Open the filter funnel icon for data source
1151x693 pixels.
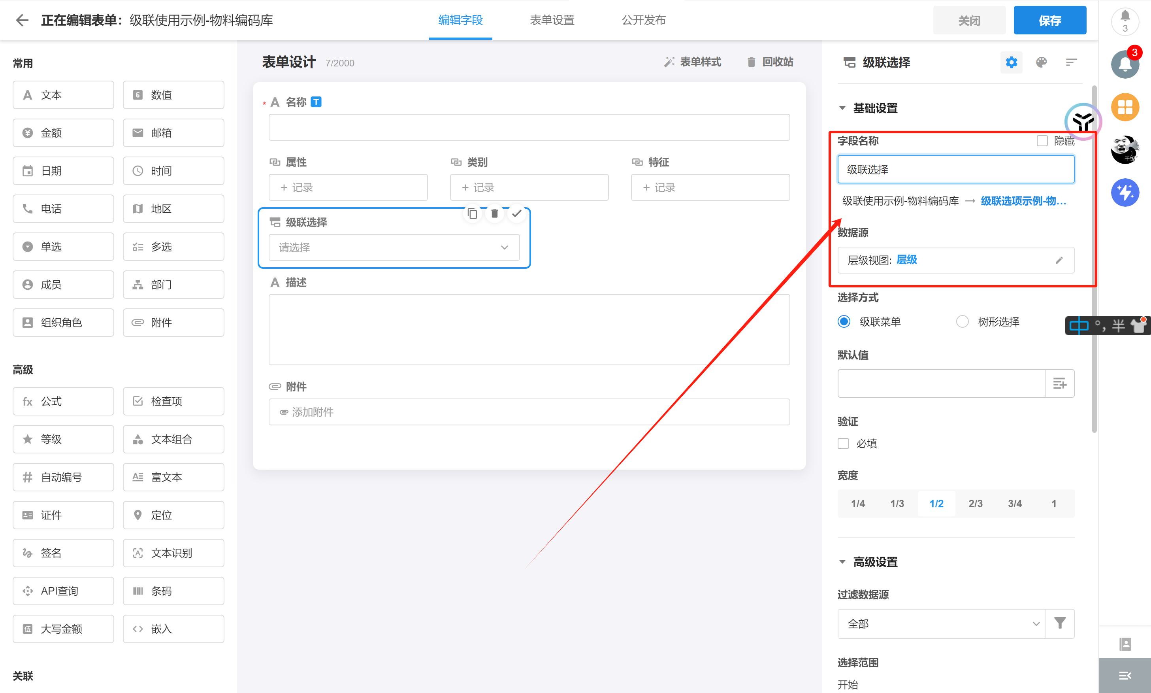1060,623
